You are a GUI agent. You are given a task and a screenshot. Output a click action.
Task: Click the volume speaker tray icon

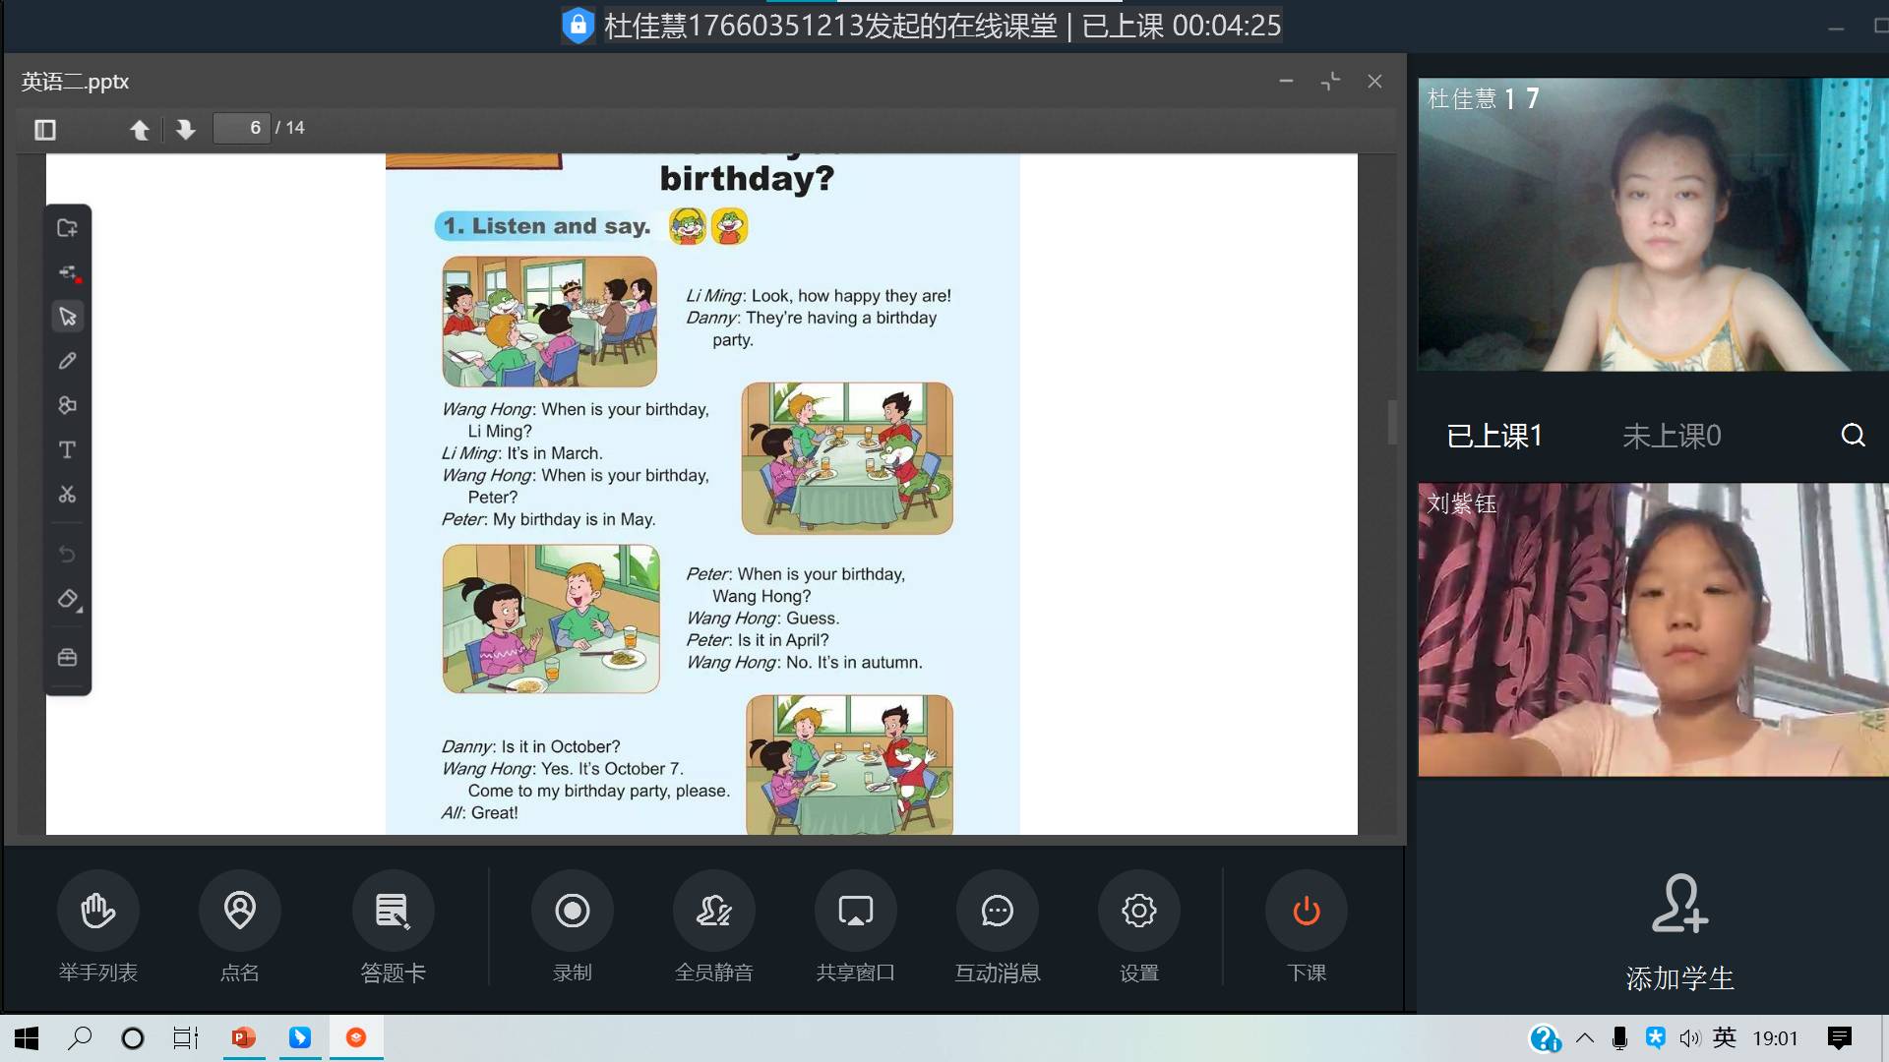click(1690, 1038)
